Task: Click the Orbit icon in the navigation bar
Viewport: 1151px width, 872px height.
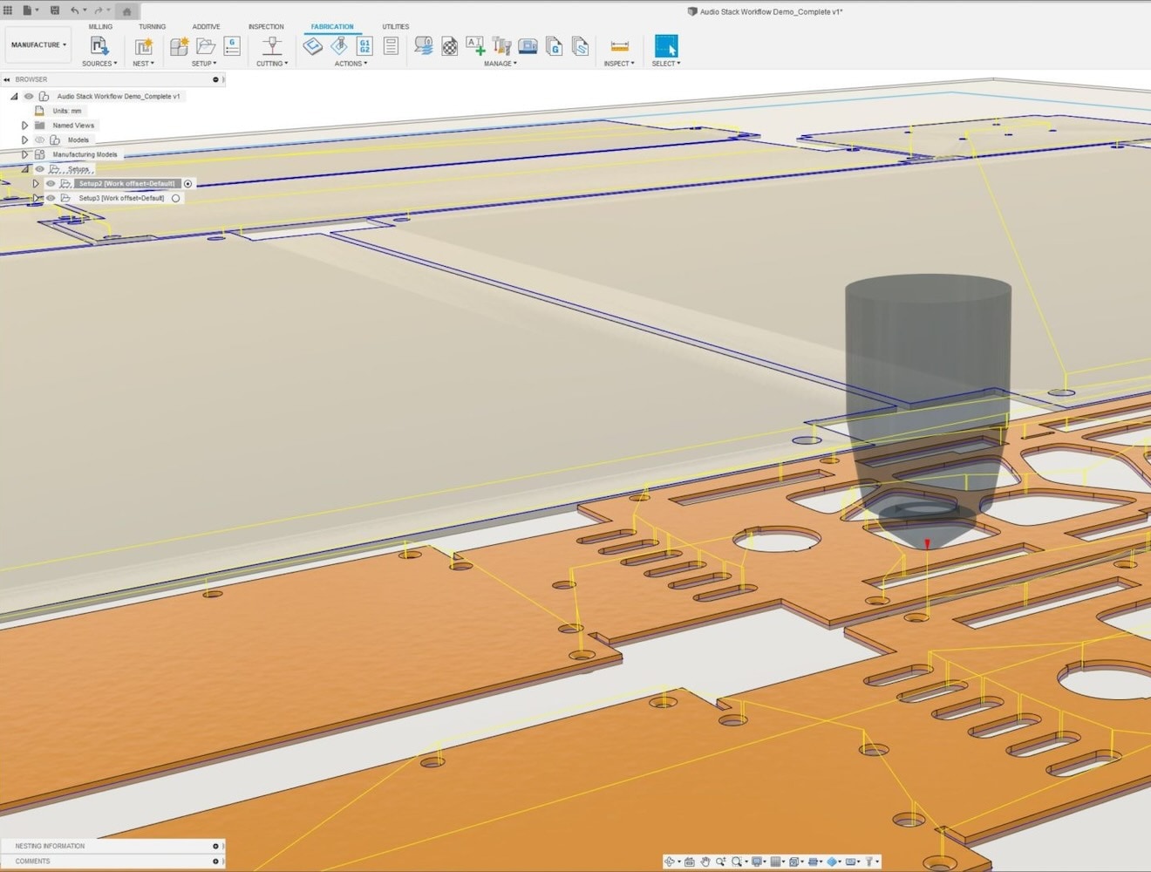Action: pyautogui.click(x=671, y=862)
